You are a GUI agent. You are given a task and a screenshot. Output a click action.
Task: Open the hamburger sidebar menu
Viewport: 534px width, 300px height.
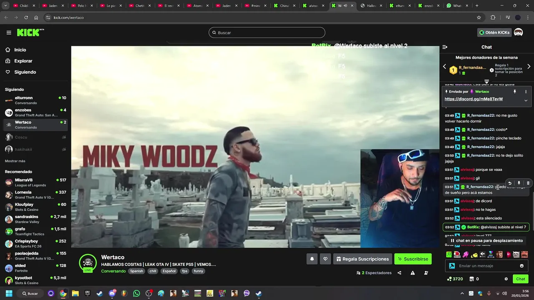click(9, 32)
